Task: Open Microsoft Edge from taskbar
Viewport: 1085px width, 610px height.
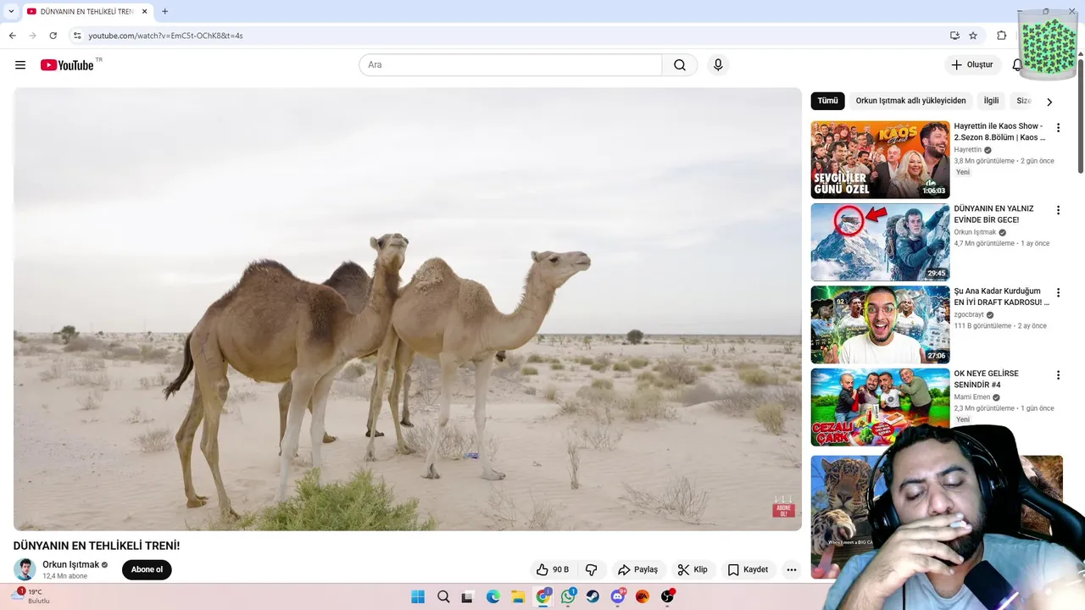Action: (493, 596)
